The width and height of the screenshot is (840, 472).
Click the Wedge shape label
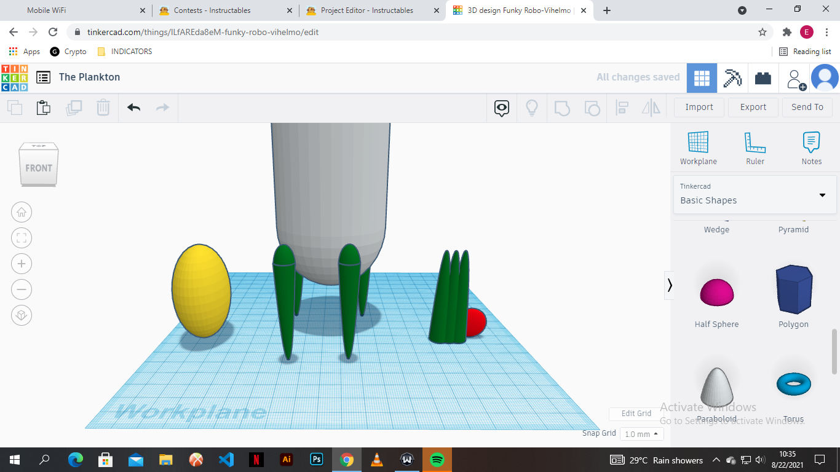pyautogui.click(x=716, y=229)
